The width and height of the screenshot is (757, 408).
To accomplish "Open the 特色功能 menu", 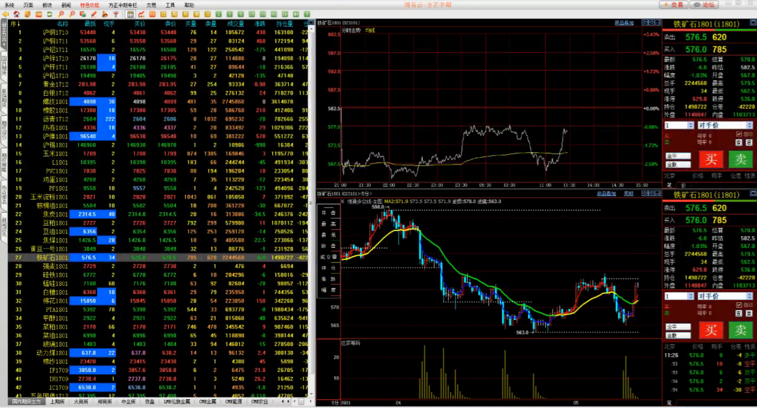I will [89, 5].
